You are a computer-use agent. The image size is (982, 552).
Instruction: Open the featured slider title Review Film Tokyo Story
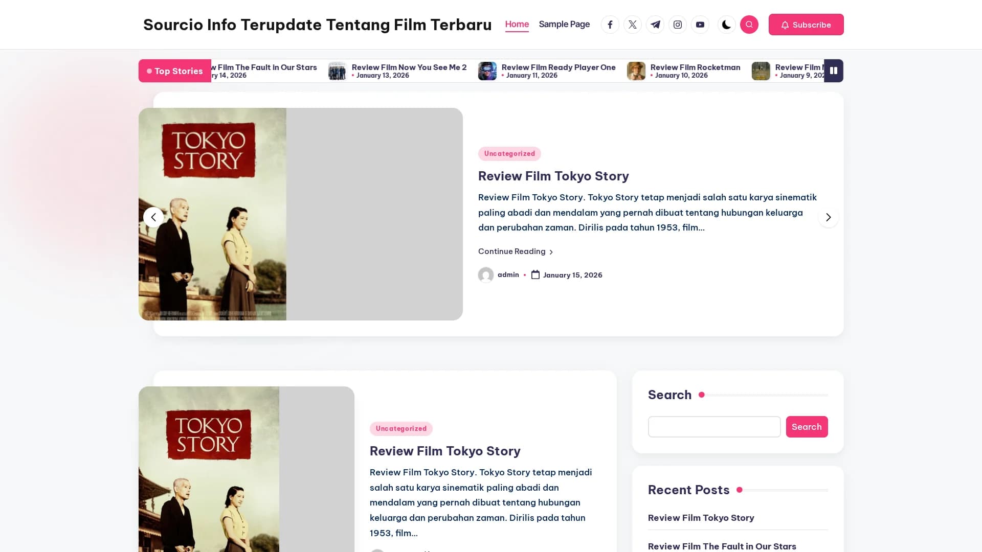(553, 176)
